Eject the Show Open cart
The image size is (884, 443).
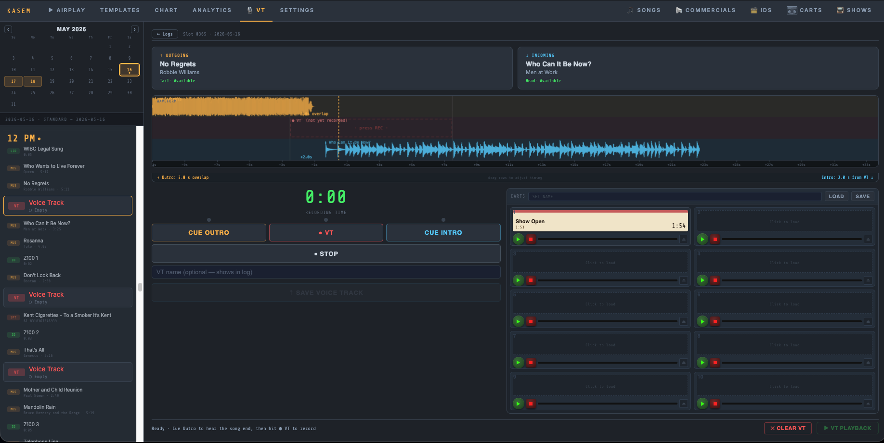tap(683, 239)
